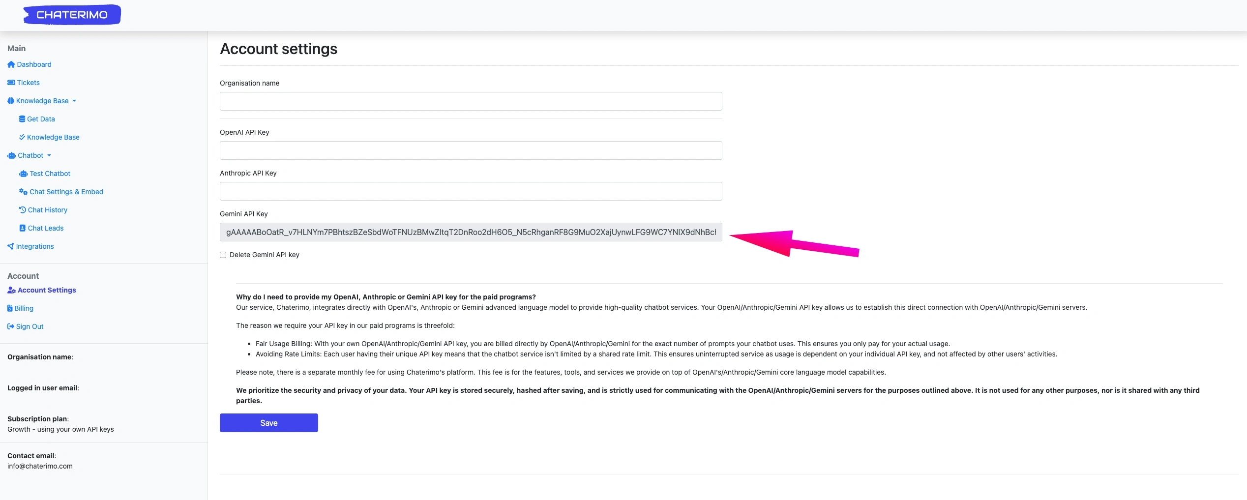The height and width of the screenshot is (500, 1247).
Task: Click the Chat Leads contact icon
Action: [x=23, y=228]
